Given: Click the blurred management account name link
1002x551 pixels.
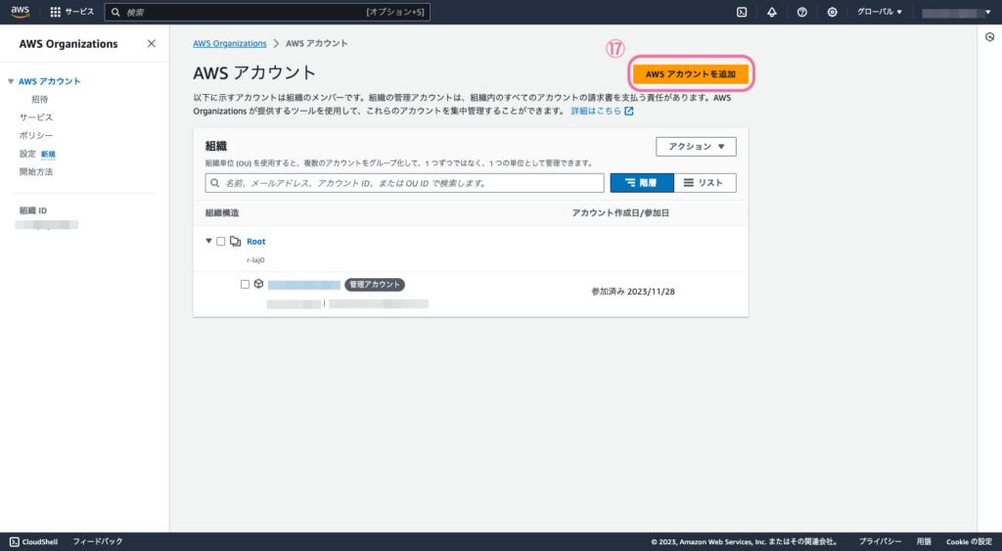Looking at the screenshot, I should coord(303,285).
